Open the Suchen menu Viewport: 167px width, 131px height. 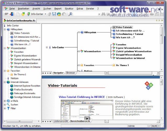47,9
